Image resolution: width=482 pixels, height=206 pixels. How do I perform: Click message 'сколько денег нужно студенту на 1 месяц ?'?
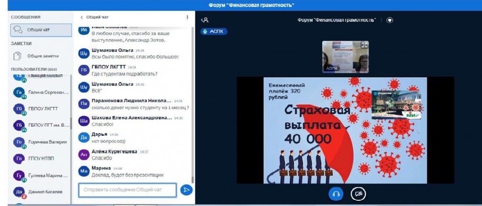(x=140, y=107)
